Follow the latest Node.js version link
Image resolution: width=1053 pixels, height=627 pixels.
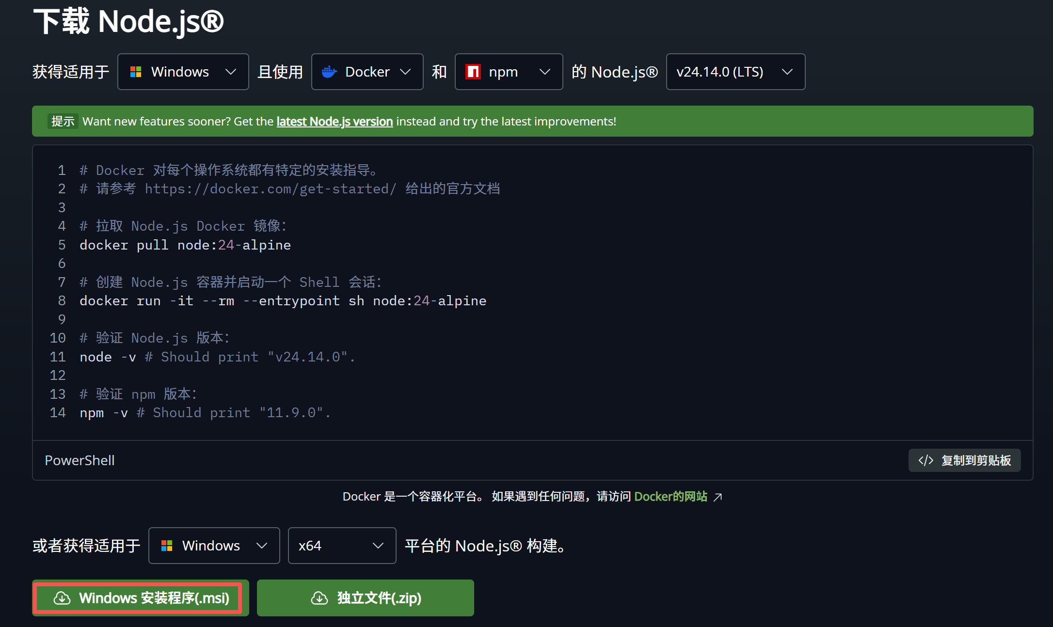[335, 121]
